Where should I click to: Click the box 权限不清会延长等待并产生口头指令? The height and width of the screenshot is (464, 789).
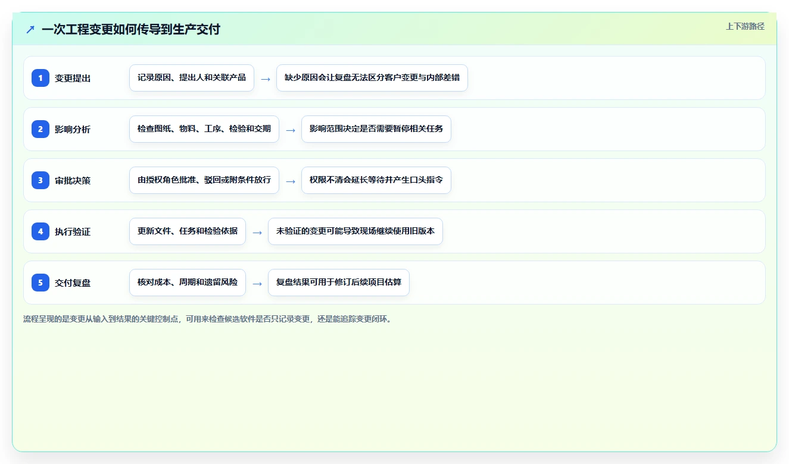point(376,180)
